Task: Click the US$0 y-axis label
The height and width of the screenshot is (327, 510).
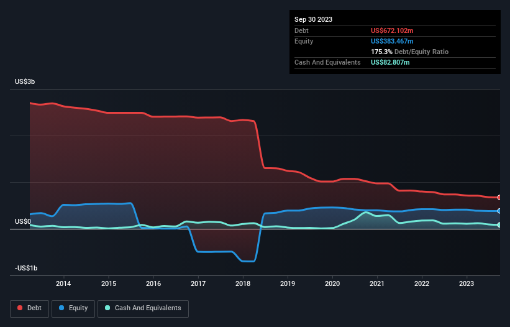Action: [23, 221]
